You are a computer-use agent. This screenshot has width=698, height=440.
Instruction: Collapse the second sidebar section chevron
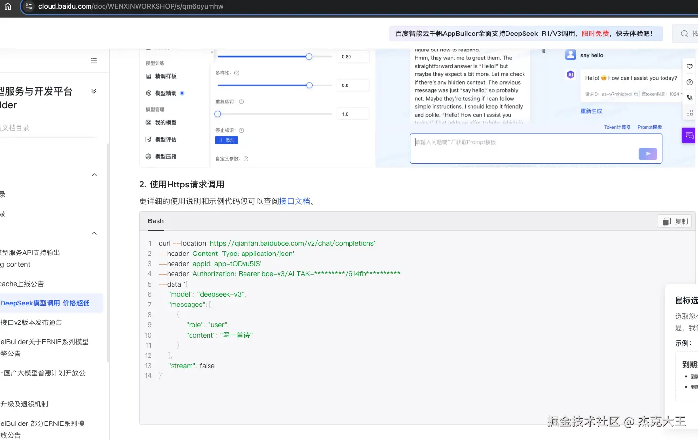(x=94, y=233)
